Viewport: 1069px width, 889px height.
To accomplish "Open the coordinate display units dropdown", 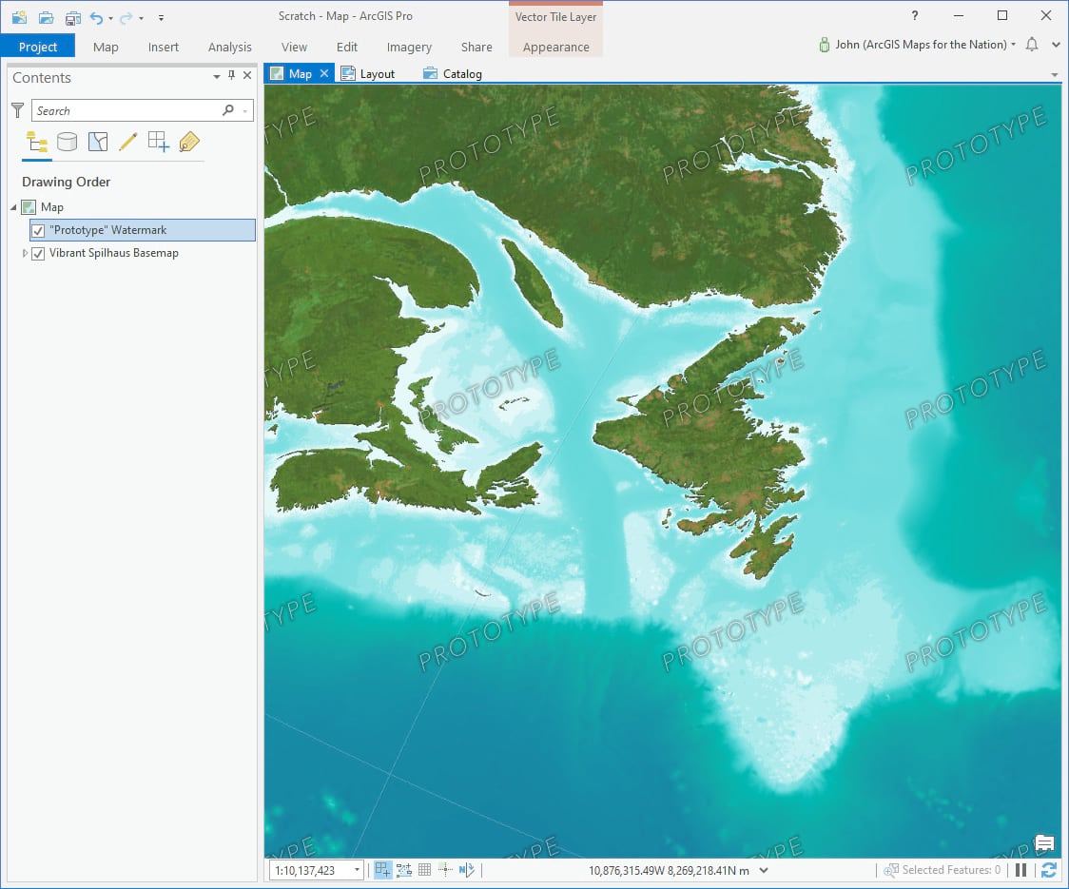I will [764, 871].
